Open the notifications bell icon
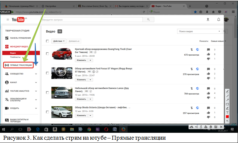 coord(218,20)
